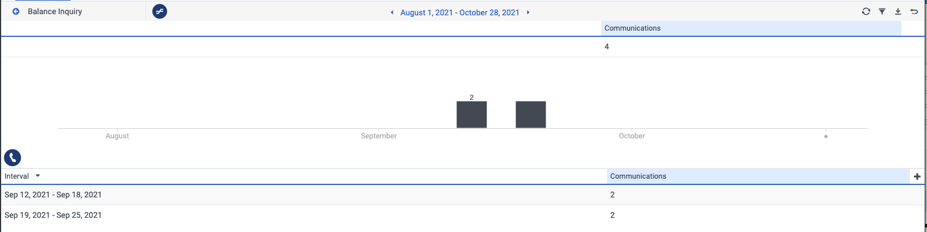Toggle the chart view circle icon
Screen dimensions: 927x232
160,11
